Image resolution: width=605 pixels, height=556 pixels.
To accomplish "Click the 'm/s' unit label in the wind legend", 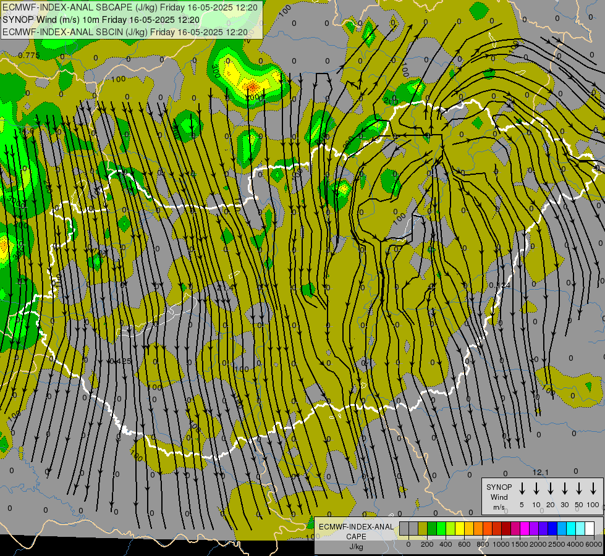I will (x=499, y=507).
